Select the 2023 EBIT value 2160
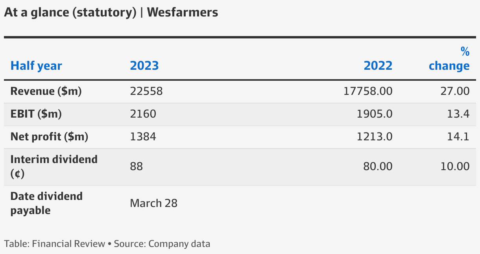The width and height of the screenshot is (480, 254). pyautogui.click(x=143, y=114)
